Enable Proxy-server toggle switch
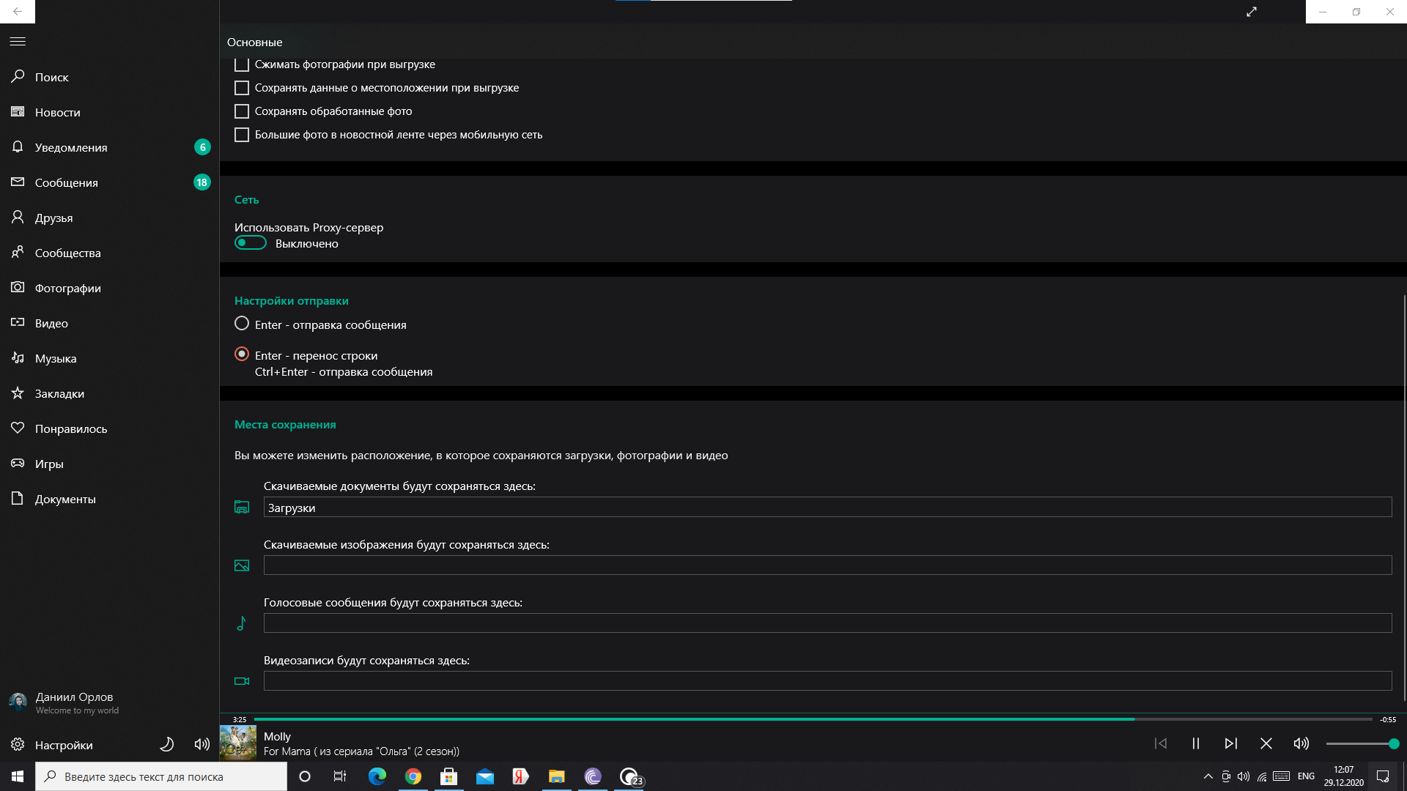This screenshot has height=791, width=1407. (x=251, y=243)
